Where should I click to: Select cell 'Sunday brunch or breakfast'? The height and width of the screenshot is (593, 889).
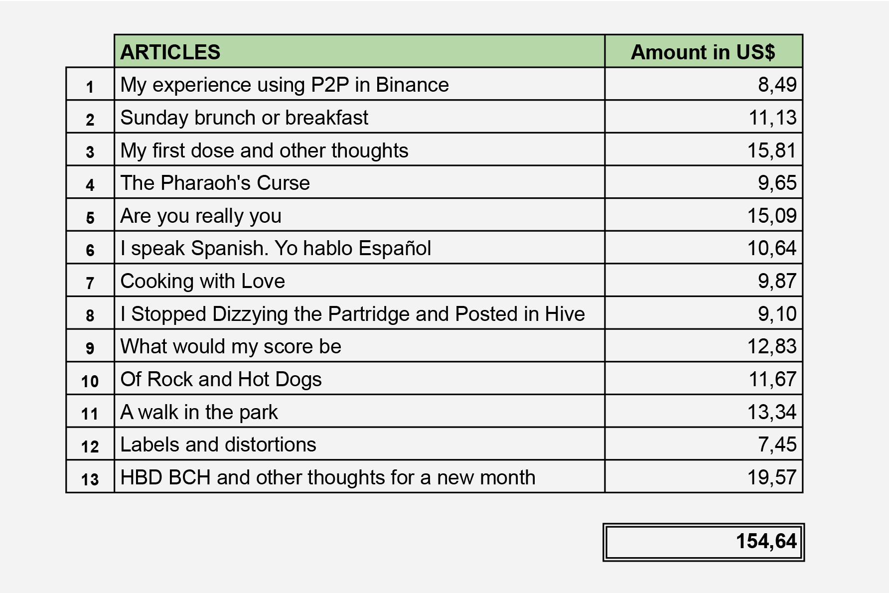pos(359,117)
